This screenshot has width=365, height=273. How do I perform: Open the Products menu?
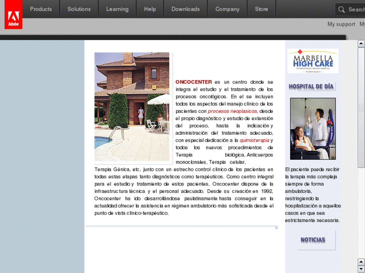click(x=41, y=9)
